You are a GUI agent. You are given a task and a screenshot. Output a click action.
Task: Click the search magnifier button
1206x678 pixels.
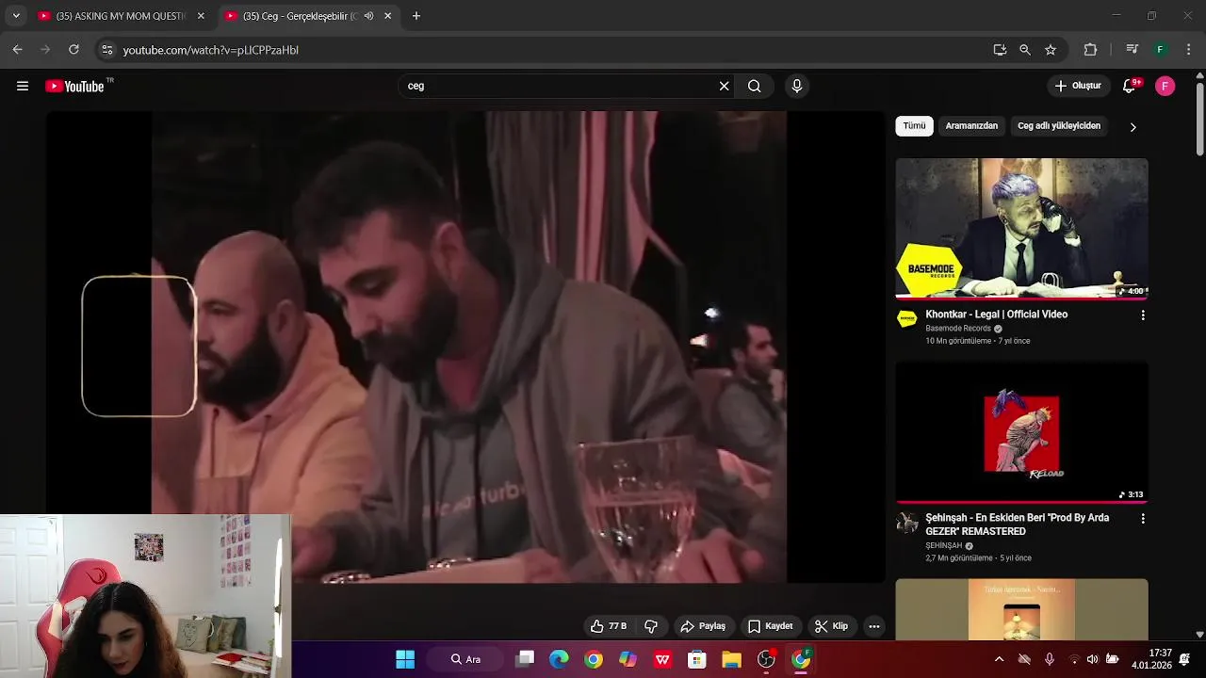(x=755, y=86)
